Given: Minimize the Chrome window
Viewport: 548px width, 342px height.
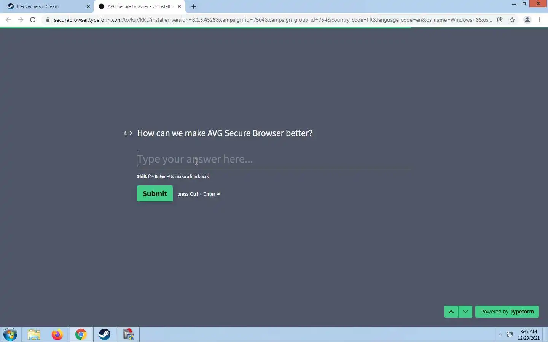Looking at the screenshot, I should pos(514,4).
